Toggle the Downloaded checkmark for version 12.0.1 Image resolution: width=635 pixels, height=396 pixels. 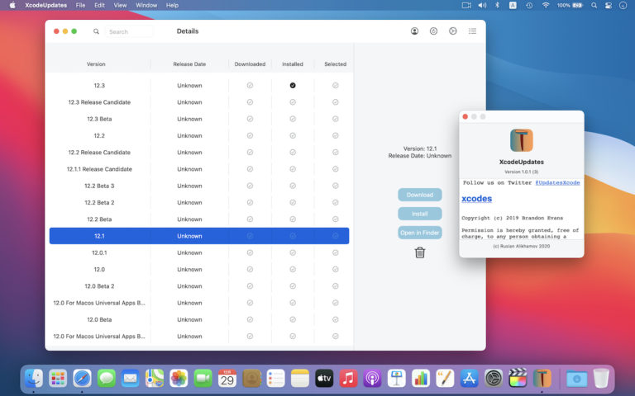pos(250,252)
